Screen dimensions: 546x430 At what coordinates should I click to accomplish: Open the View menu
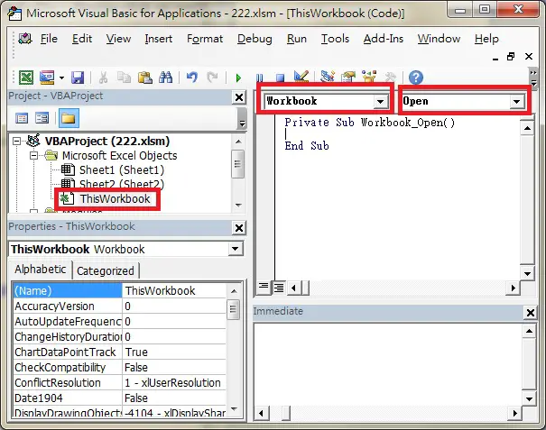tap(118, 39)
